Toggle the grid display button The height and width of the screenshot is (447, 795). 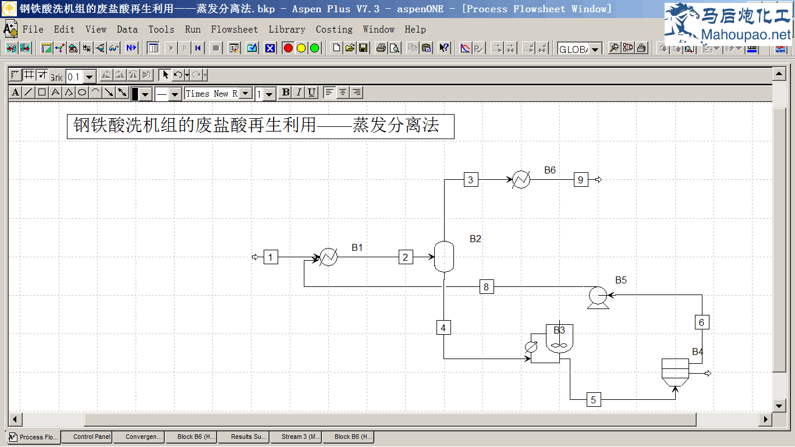[29, 75]
